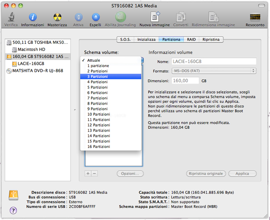Open the Formato MS-DOS (FAT) dropdown
The height and width of the screenshot is (220, 270).
214,71
